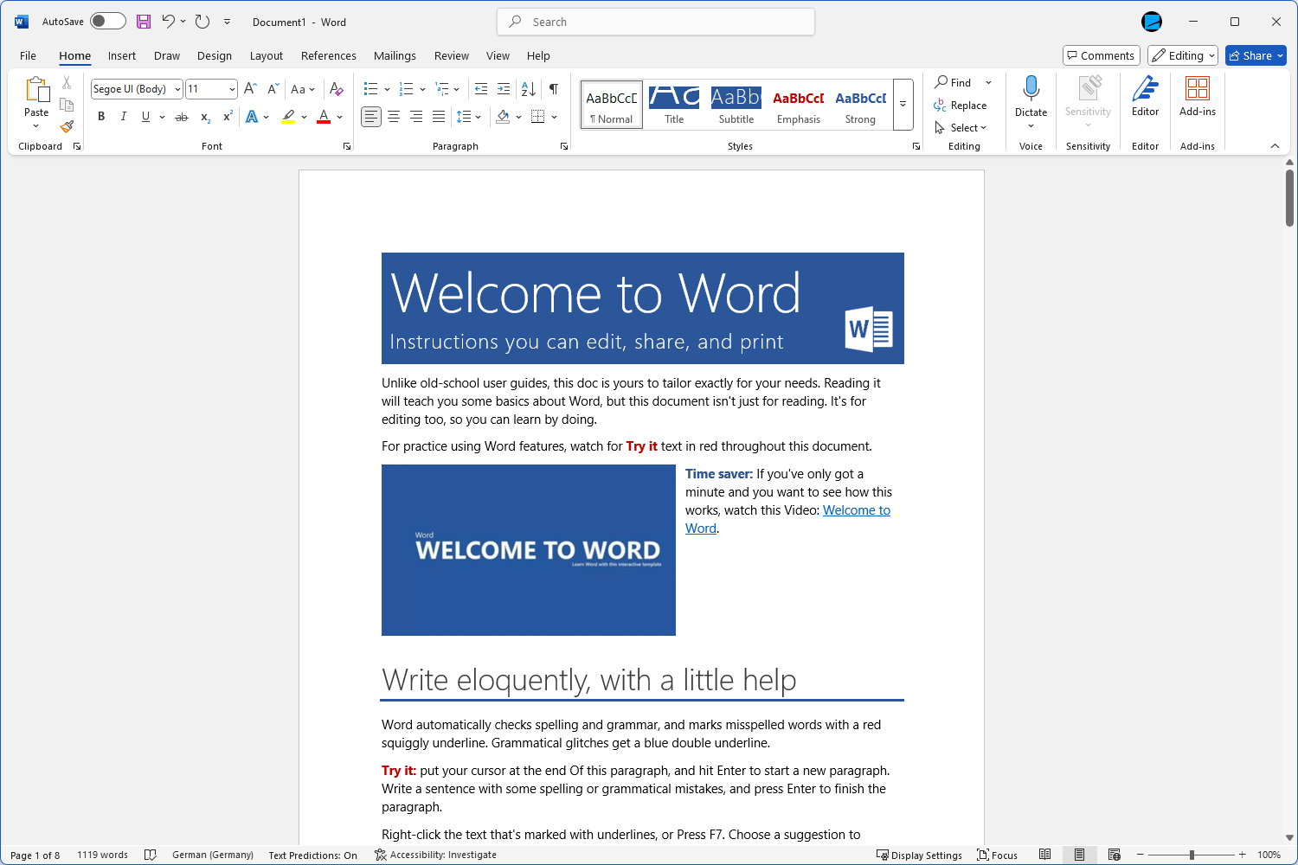This screenshot has height=865, width=1298.
Task: Toggle strikethrough formatting
Action: click(x=181, y=115)
